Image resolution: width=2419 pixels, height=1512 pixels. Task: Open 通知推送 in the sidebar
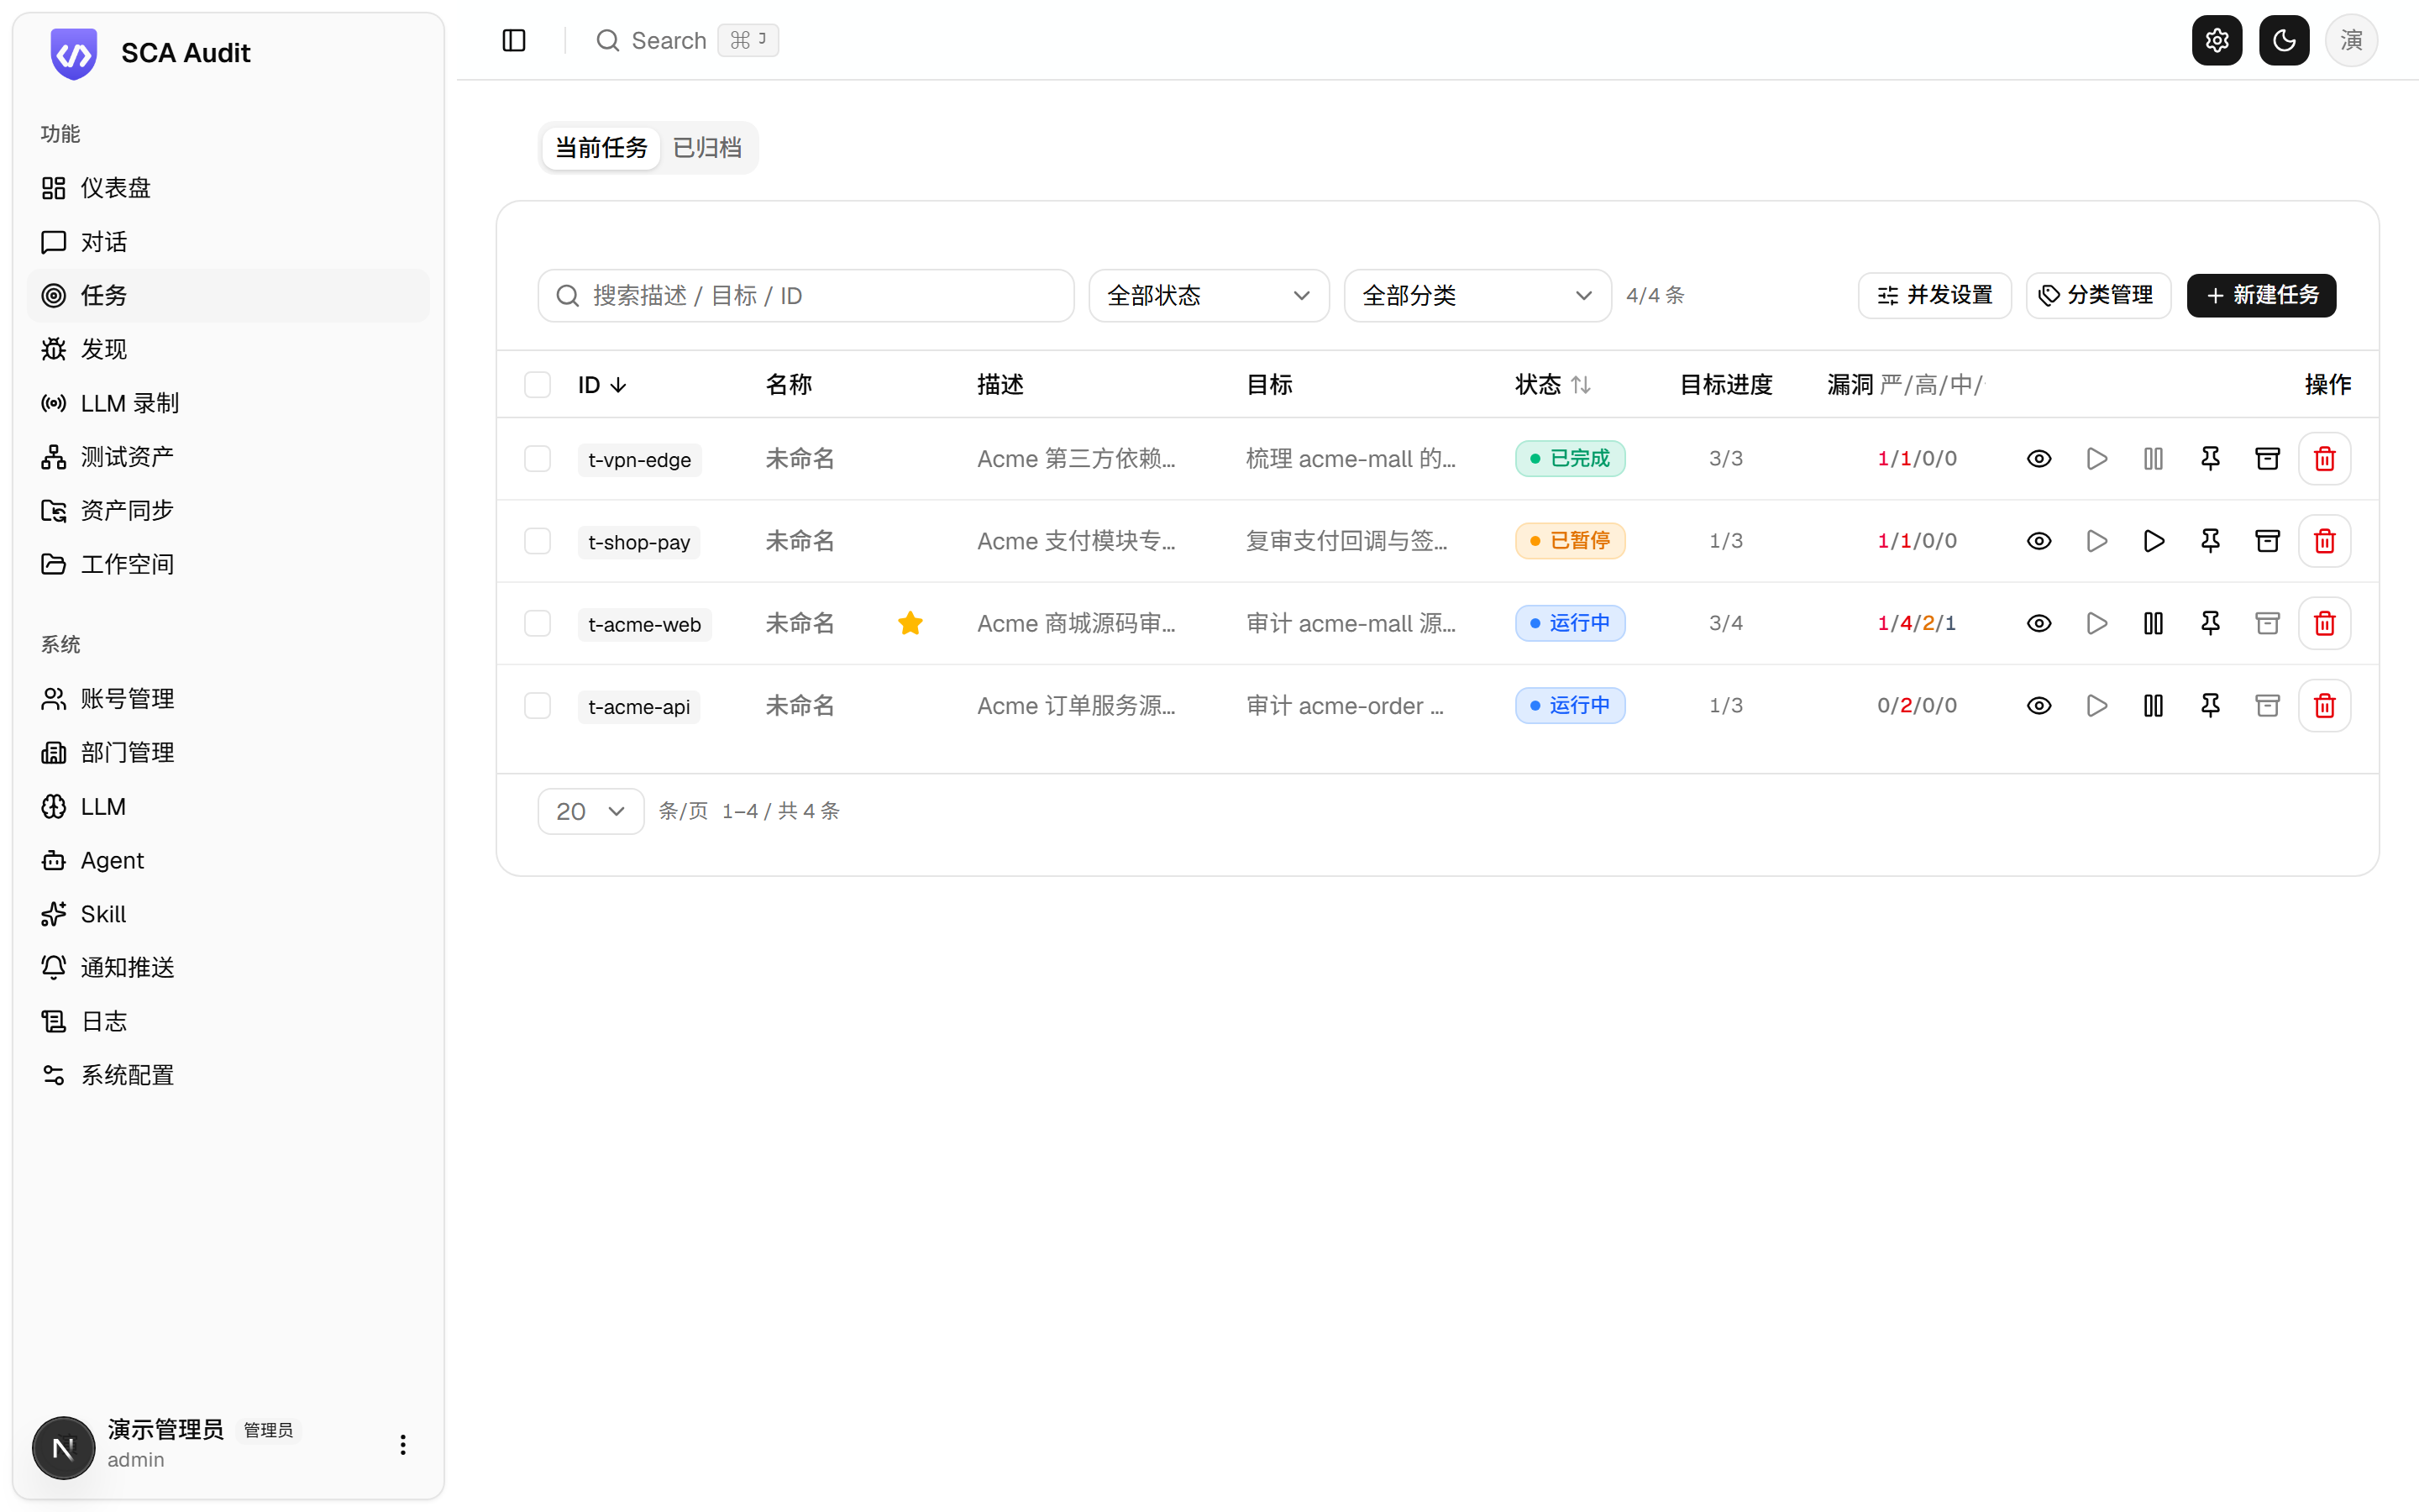point(228,968)
